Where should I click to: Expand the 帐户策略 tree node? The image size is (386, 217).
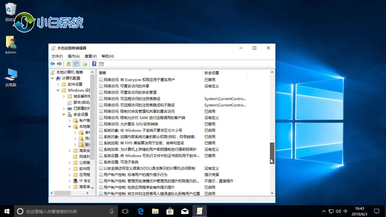pyautogui.click(x=69, y=120)
